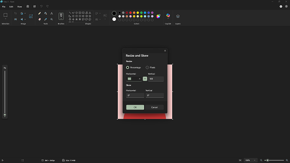
Task: Click the zoom in magnifier in status bar
Action: (x=287, y=160)
